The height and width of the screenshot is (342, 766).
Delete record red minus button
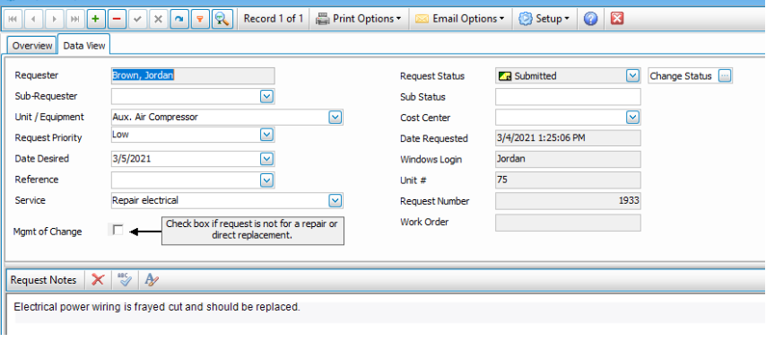coord(117,20)
